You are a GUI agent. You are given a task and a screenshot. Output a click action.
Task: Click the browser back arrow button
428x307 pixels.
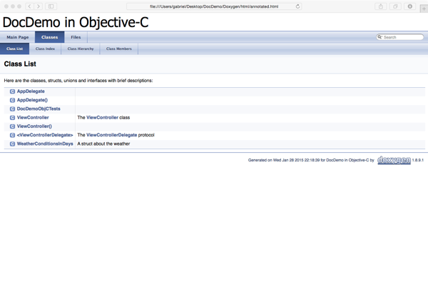[29, 6]
